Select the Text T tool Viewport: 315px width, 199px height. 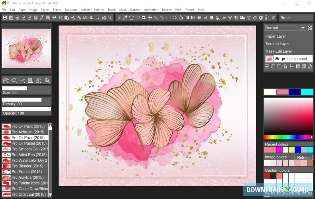[249, 18]
